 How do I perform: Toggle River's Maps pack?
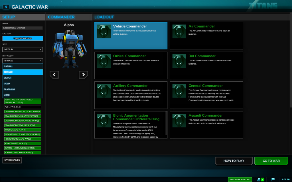23,130
